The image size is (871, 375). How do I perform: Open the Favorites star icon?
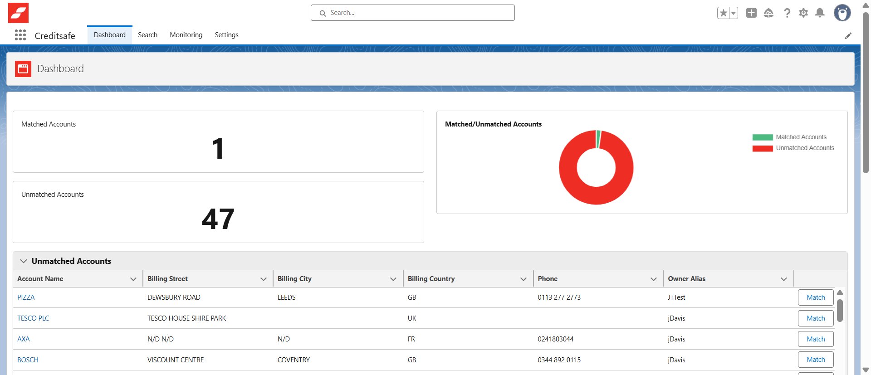723,13
